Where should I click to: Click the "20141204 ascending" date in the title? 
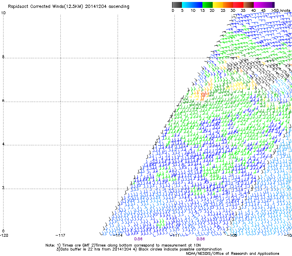point(107,7)
